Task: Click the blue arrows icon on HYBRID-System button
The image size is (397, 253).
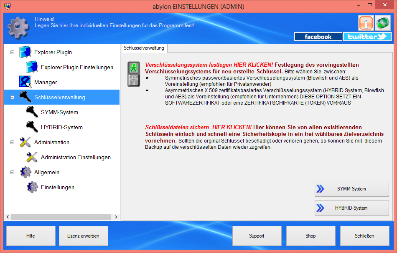Action: 320,208
